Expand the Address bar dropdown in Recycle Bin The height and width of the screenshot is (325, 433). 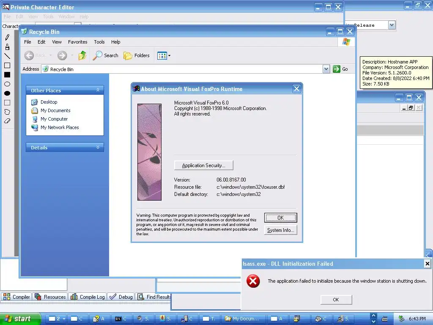click(326, 69)
